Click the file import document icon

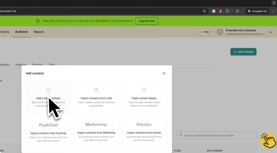click(96, 90)
